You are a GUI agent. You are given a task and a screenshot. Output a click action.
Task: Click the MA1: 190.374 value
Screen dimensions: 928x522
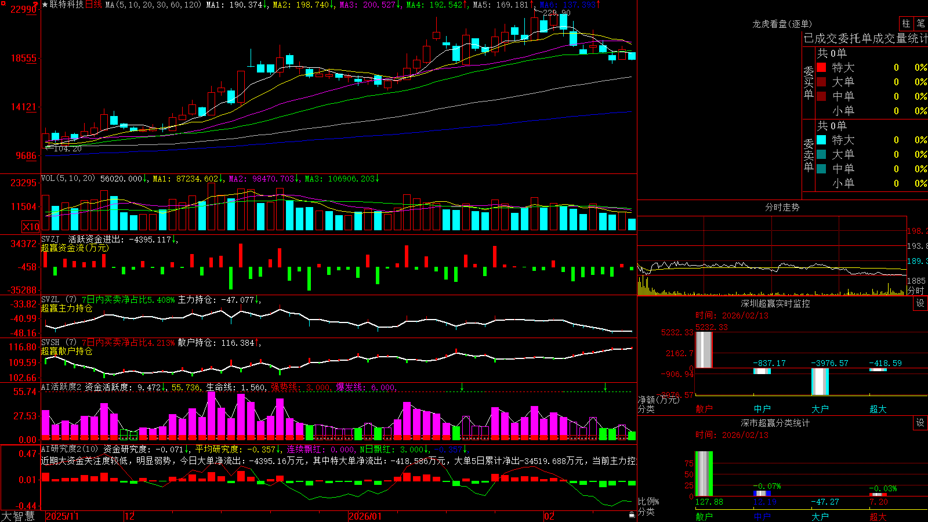click(x=235, y=5)
